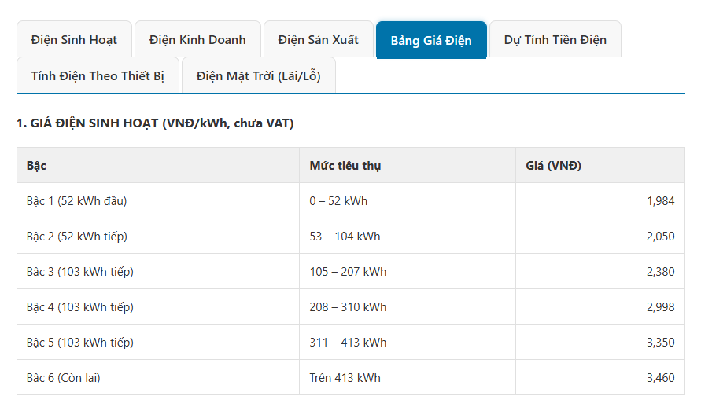Click the price 2,998 cell
Screen dimensions: 701x407
(660, 307)
